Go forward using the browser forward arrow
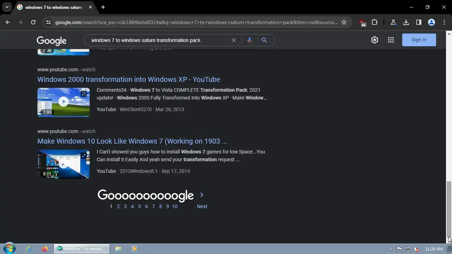The image size is (452, 254). (x=20, y=22)
